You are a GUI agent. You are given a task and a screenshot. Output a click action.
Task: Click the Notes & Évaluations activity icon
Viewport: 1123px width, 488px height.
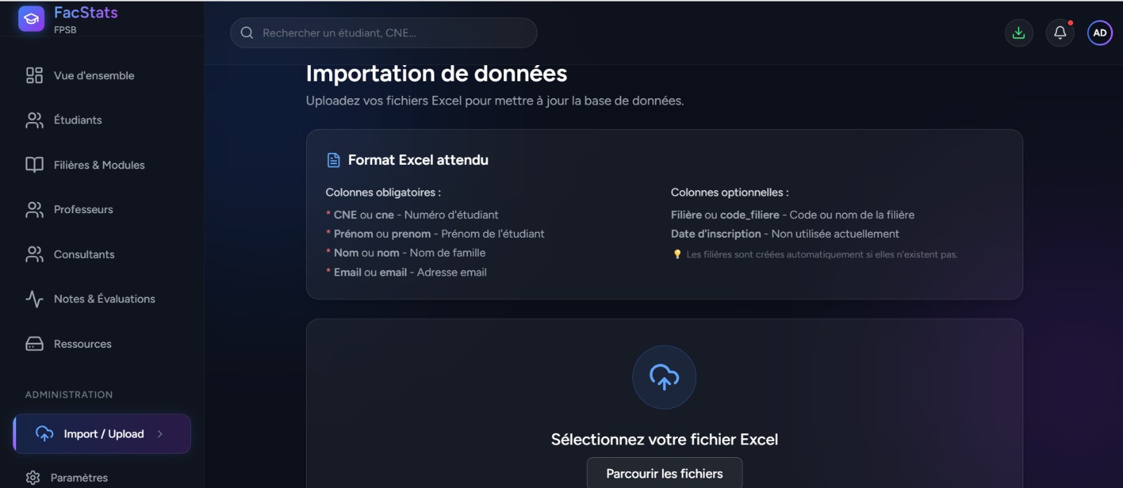click(x=34, y=299)
